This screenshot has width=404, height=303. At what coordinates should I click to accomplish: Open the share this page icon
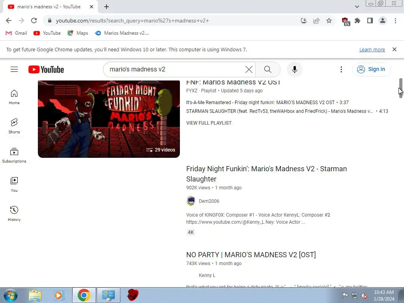[x=316, y=21]
